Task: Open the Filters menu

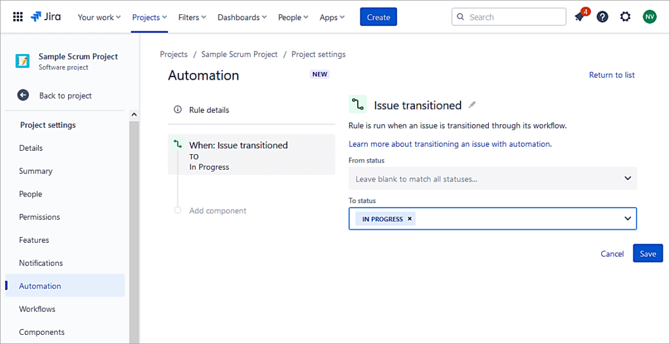Action: (x=192, y=17)
